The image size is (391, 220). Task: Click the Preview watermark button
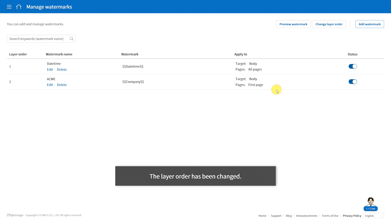coord(293,24)
